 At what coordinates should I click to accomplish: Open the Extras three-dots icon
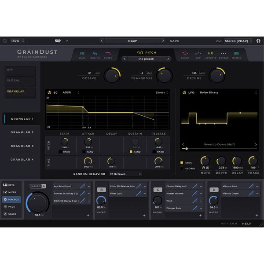[x=224, y=53]
